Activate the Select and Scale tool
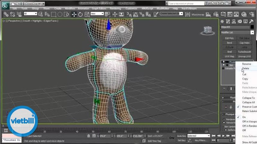The width and height of the screenshot is (257, 144). tap(87, 14)
